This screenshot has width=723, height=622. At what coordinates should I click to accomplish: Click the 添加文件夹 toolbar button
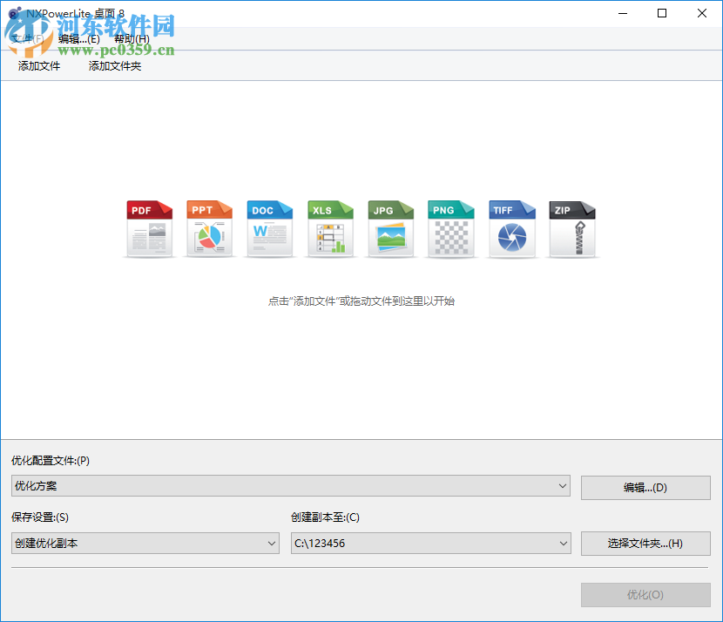tap(114, 65)
